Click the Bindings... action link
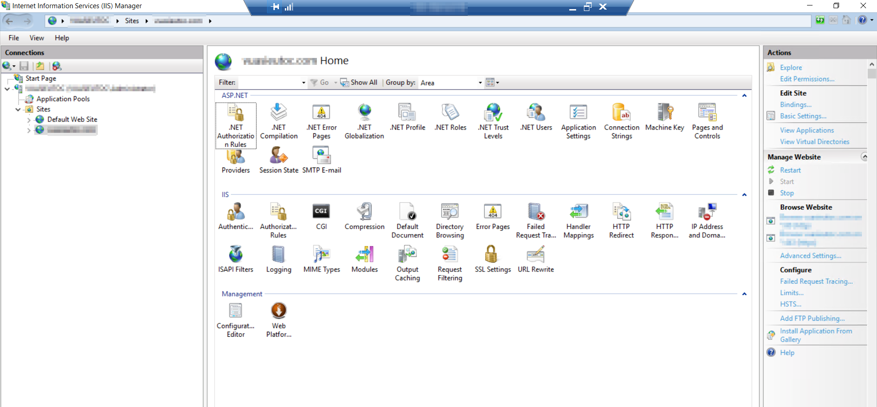Image resolution: width=877 pixels, height=407 pixels. click(796, 104)
